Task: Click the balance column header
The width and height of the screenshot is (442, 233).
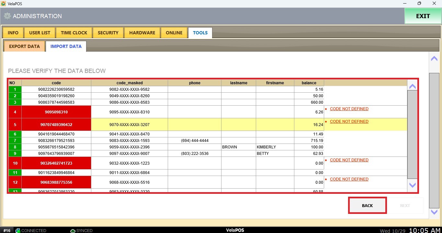Action: (x=309, y=83)
